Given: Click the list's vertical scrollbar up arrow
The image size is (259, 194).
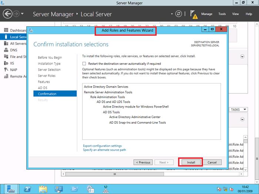Looking at the screenshot, I should pos(245,137).
